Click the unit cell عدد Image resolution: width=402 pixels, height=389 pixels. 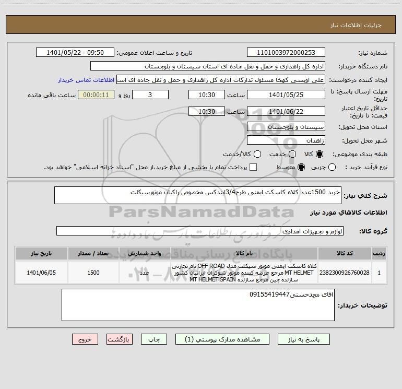(145, 273)
